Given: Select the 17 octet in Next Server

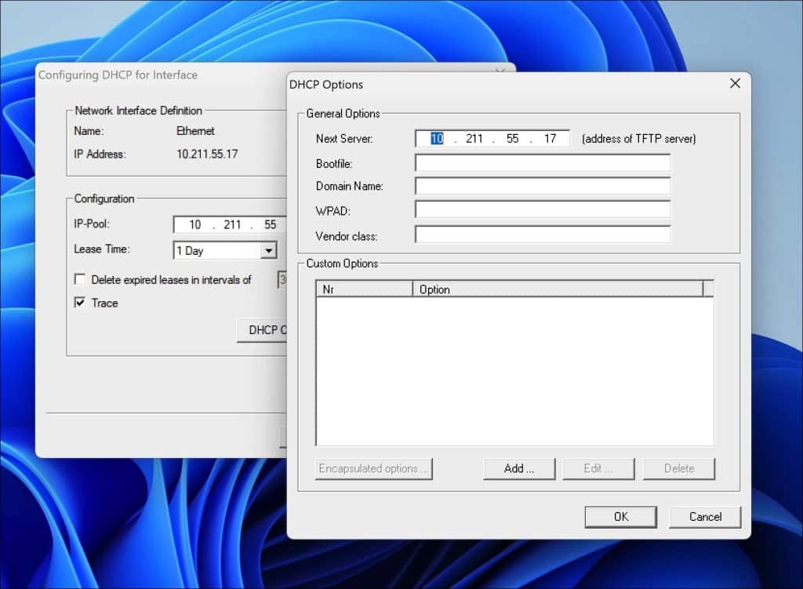Looking at the screenshot, I should (550, 139).
